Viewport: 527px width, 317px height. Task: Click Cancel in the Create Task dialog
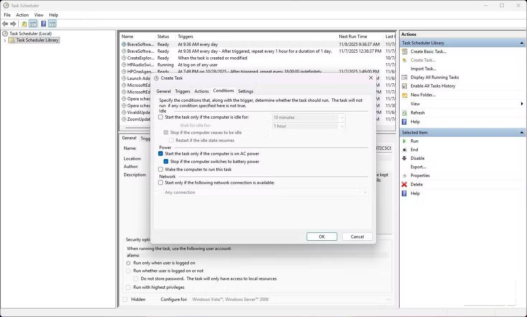357,237
